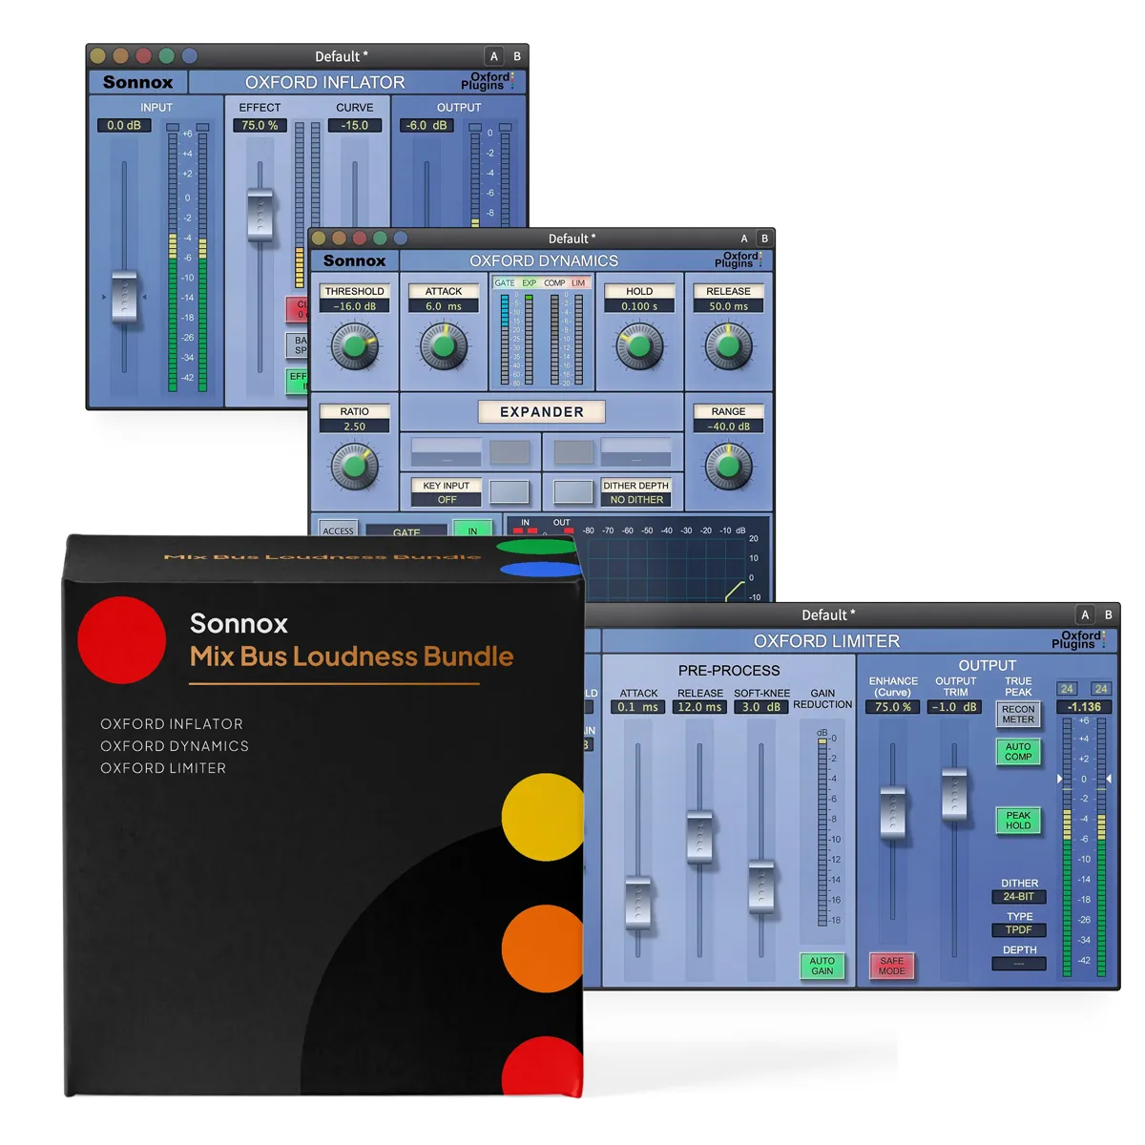Click the THRESHOLD knob in Dynamics
Screen dimensions: 1145x1145
pyautogui.click(x=354, y=346)
